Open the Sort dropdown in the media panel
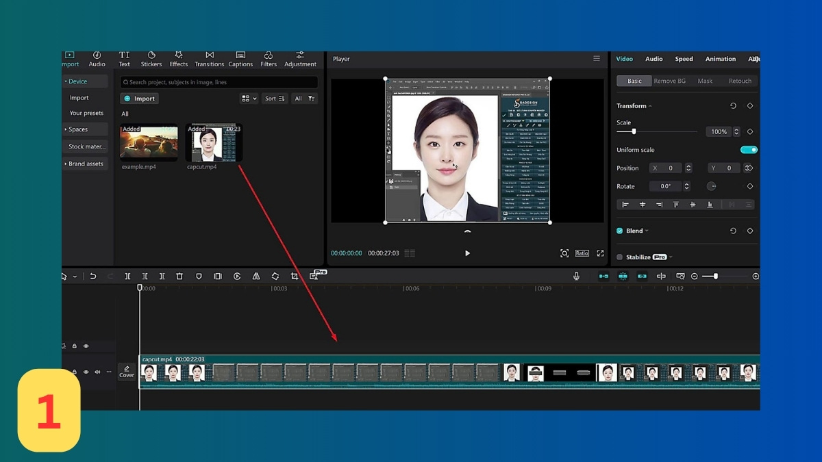 [274, 98]
